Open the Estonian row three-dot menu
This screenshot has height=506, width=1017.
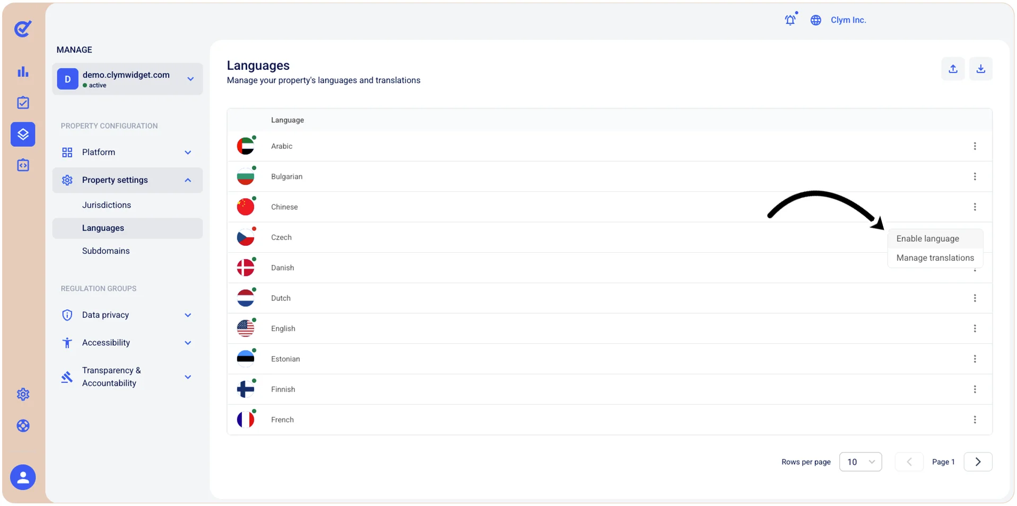[x=975, y=359]
